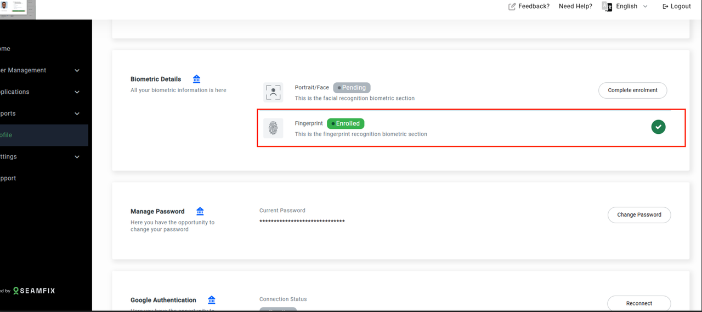This screenshot has width=702, height=312.
Task: Open the English language dropdown
Action: (632, 7)
